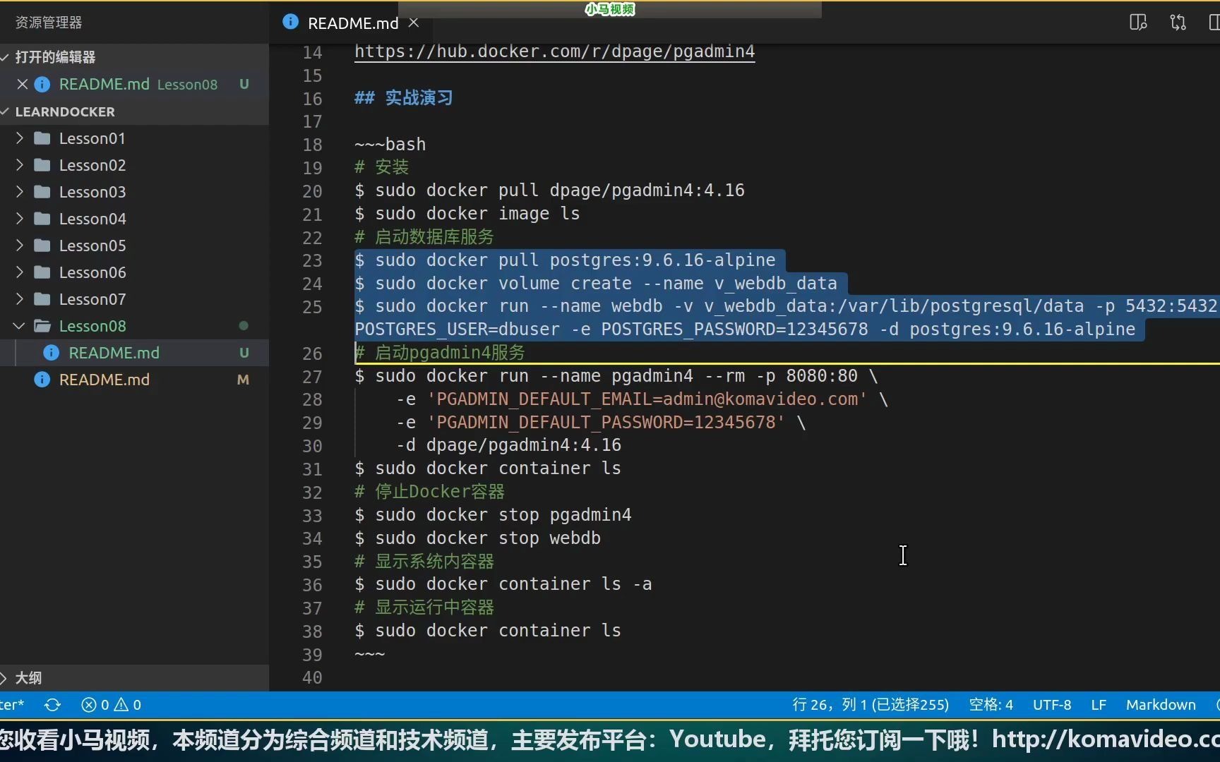The height and width of the screenshot is (762, 1220).
Task: Select the Lesson06 folder icon
Action: (x=42, y=272)
